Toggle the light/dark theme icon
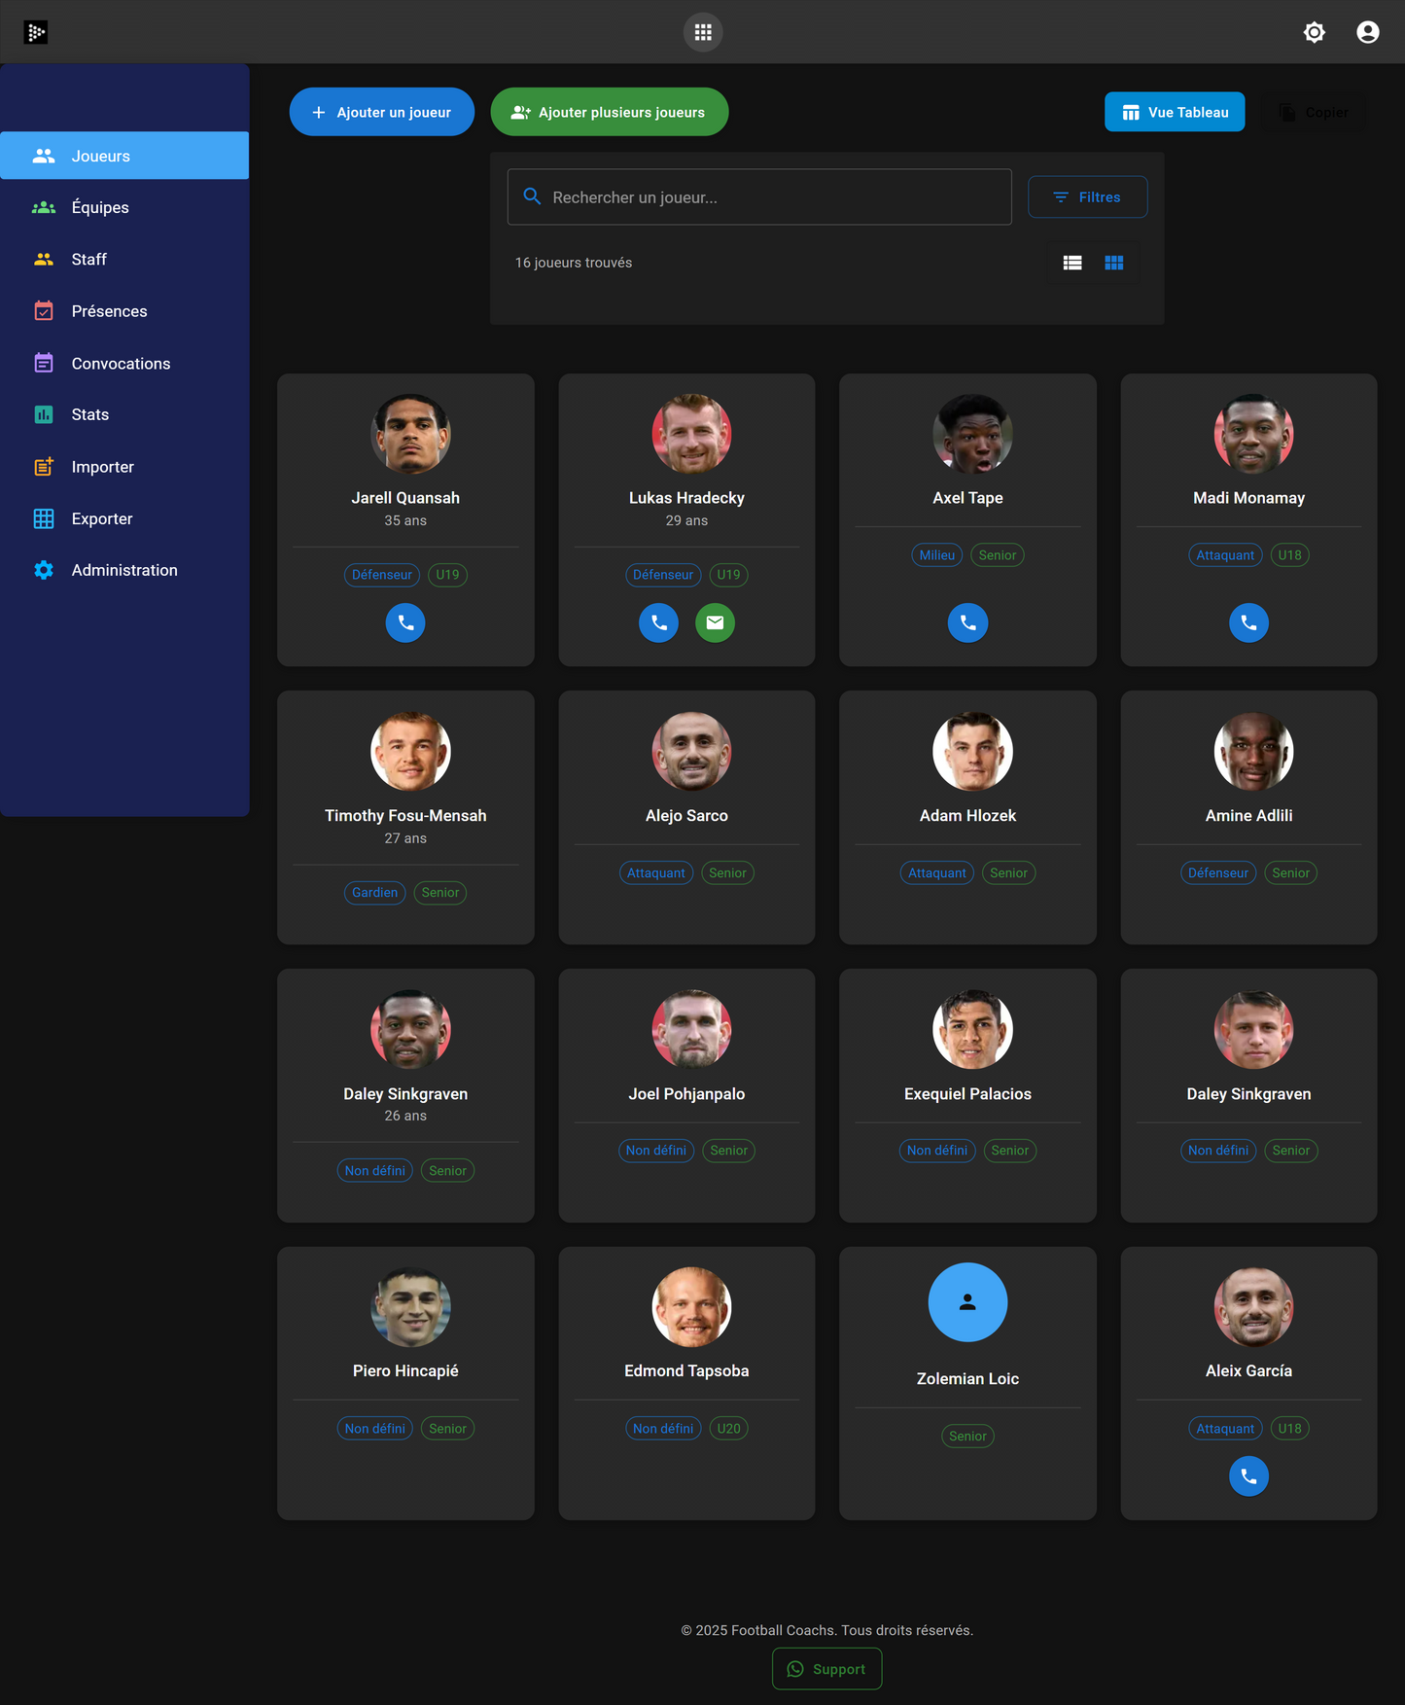1405x1705 pixels. [1314, 32]
